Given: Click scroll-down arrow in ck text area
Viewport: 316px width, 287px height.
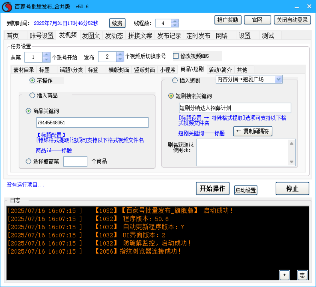Looking at the screenshot, I should tap(292, 162).
